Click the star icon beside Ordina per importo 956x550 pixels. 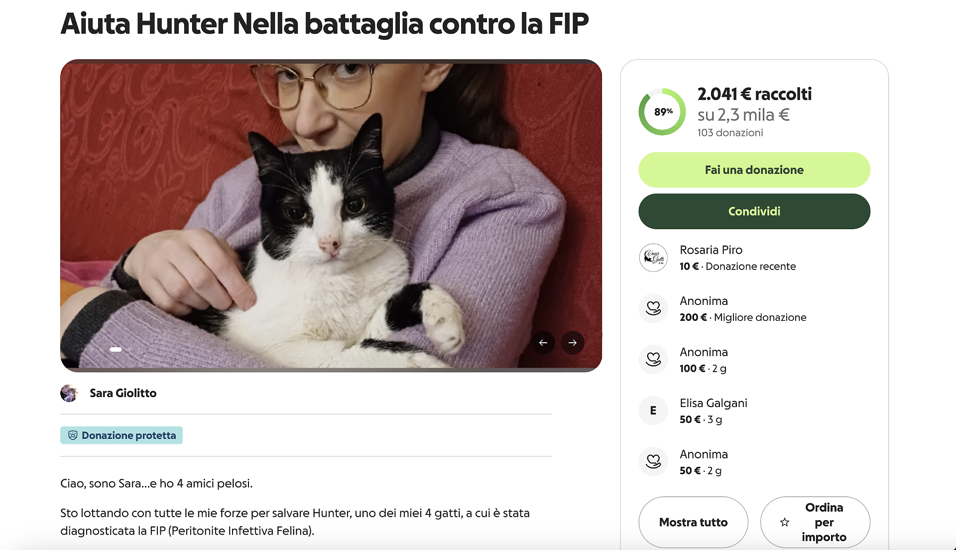[785, 522]
